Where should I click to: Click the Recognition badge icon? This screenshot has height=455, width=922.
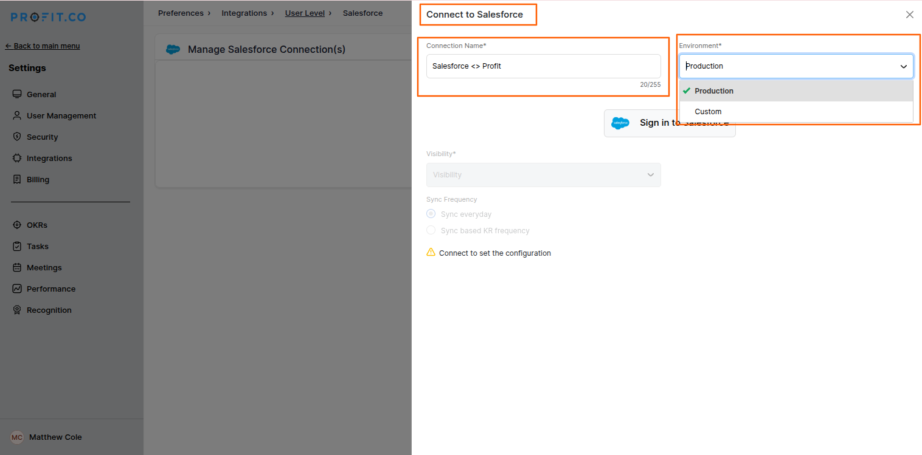pos(17,310)
